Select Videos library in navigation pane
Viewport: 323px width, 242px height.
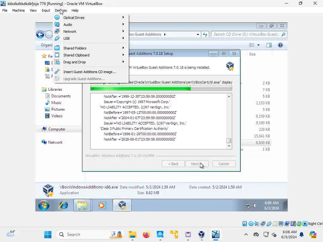pyautogui.click(x=57, y=116)
